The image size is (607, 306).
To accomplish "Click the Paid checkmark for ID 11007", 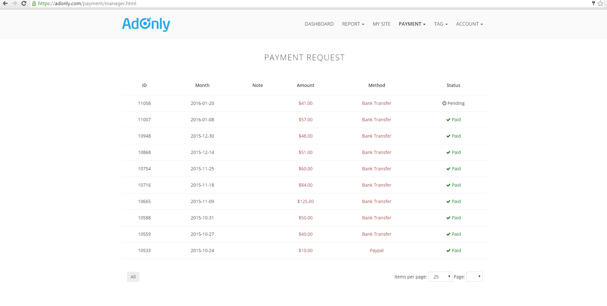I will pyautogui.click(x=448, y=120).
